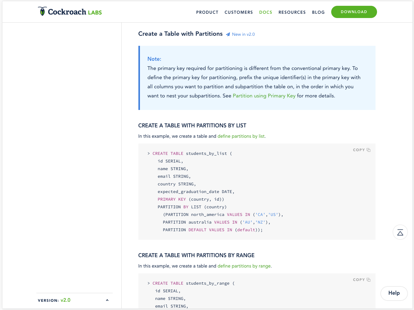The image size is (414, 310).
Task: Click the scroll-to-top arrow button
Action: click(x=400, y=232)
